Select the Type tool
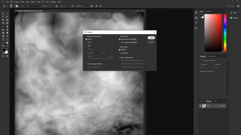Viewport: 241px width, 135px height. pos(3,39)
